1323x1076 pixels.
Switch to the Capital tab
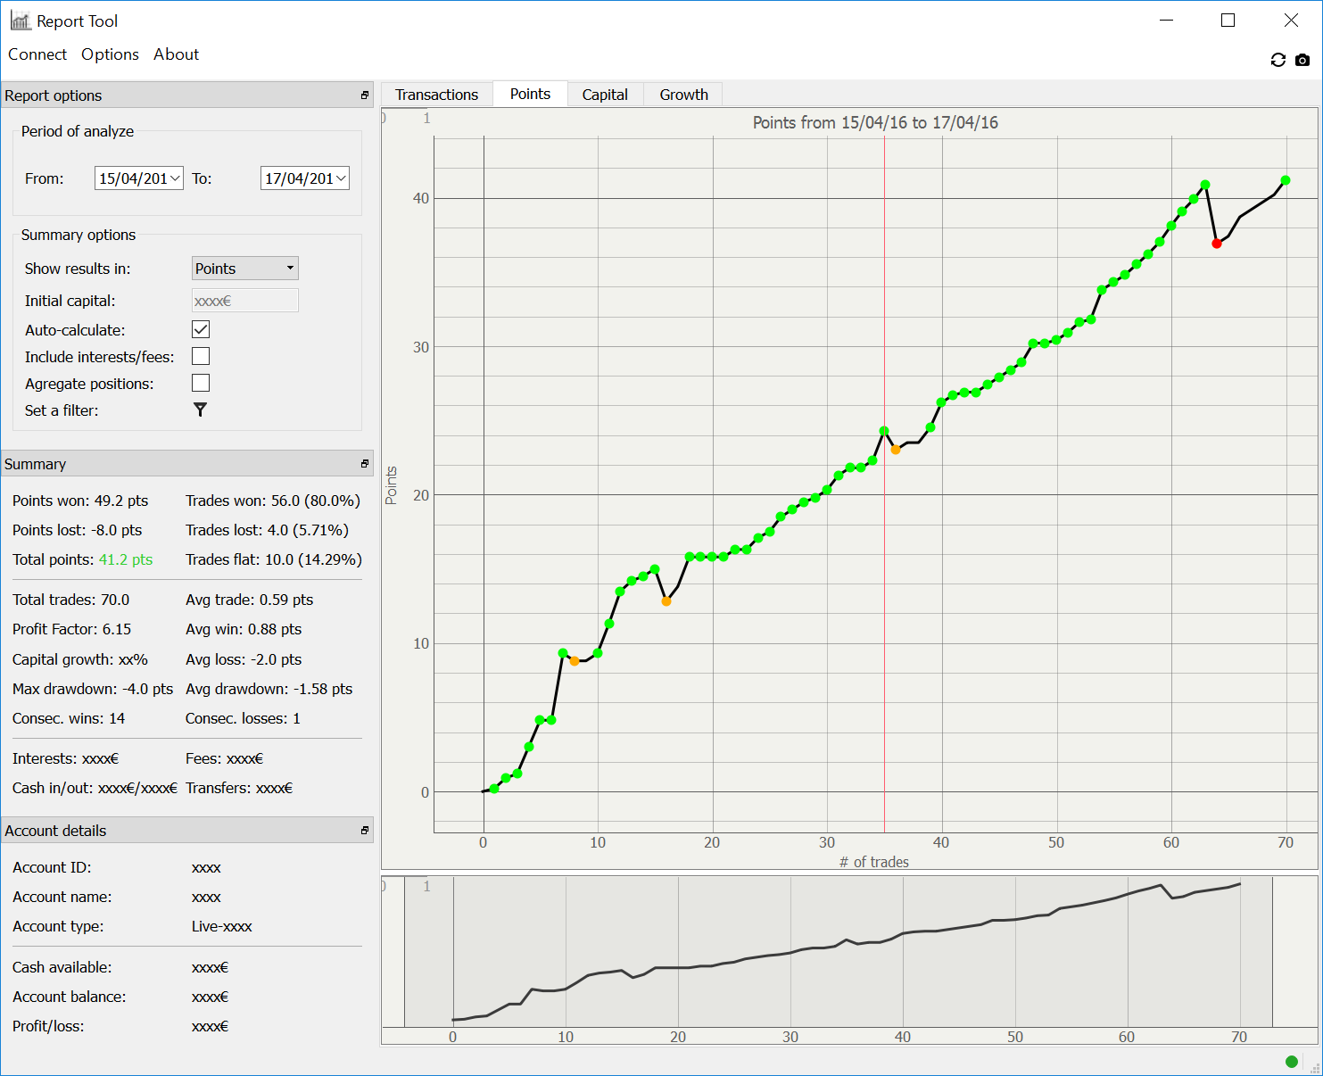(x=605, y=95)
